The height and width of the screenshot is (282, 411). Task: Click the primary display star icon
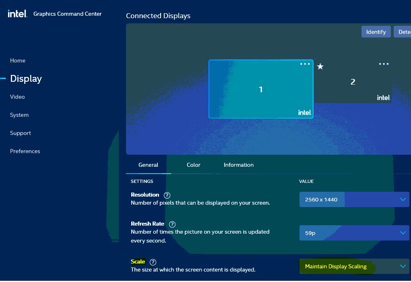coord(320,66)
